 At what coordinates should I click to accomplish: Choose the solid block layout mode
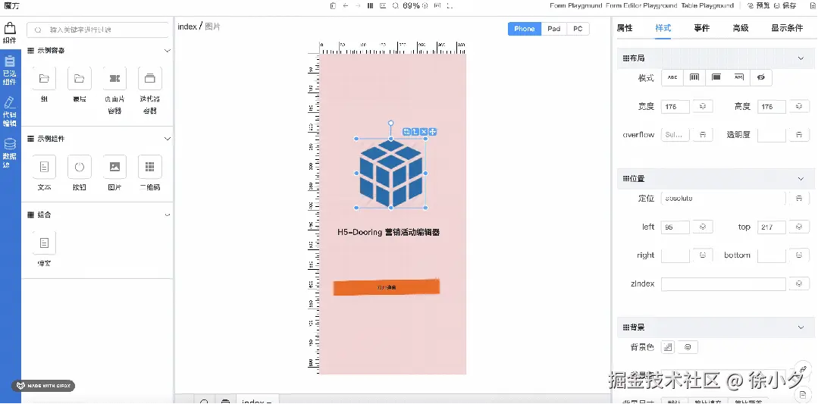(x=716, y=77)
